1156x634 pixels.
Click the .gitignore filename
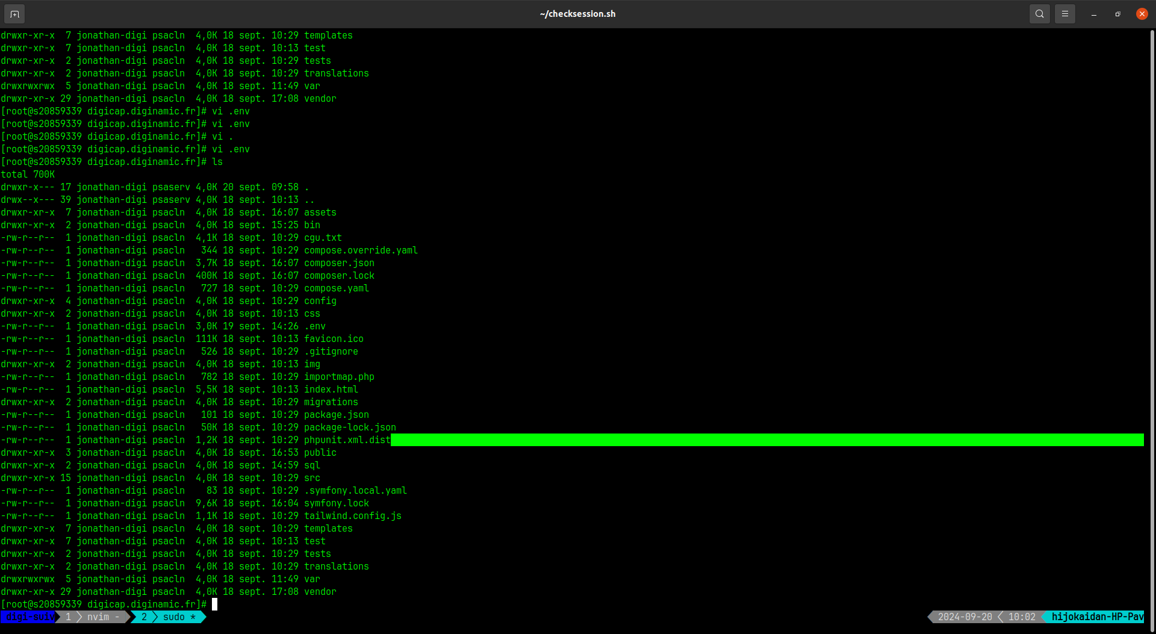[331, 352]
